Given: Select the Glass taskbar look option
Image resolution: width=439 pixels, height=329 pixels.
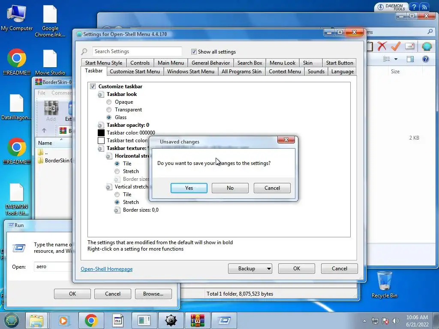Looking at the screenshot, I should pos(109,117).
